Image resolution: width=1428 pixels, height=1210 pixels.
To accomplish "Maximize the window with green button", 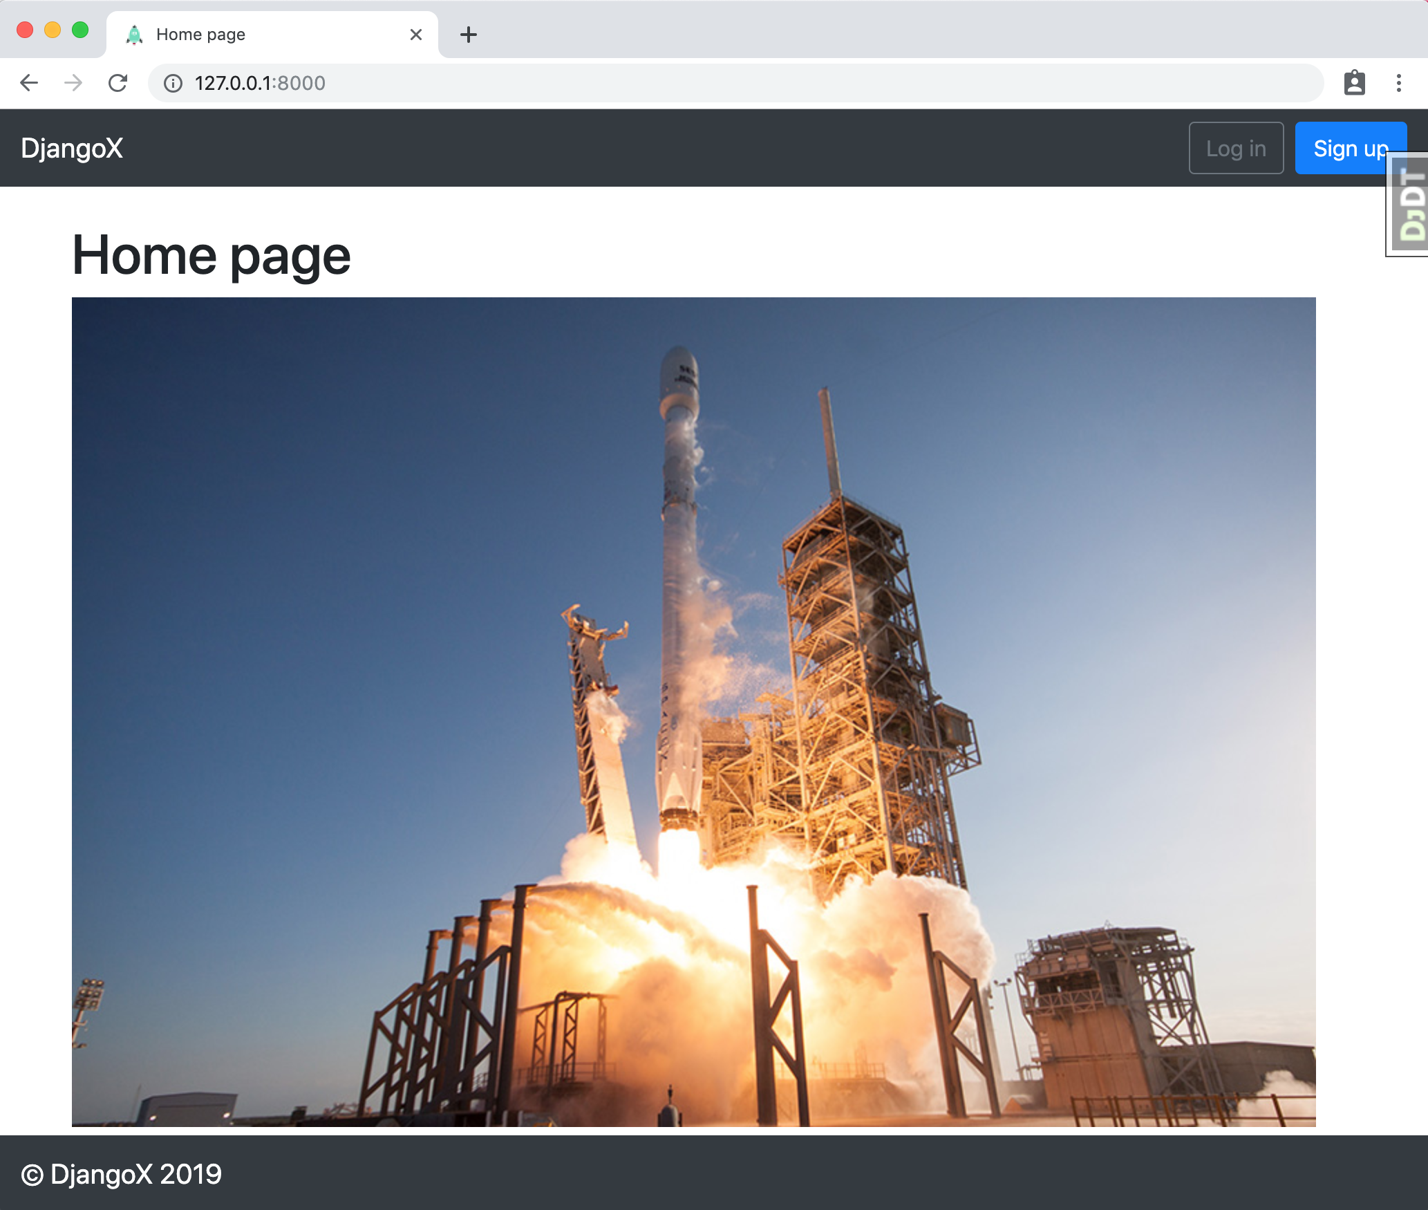I will click(80, 30).
